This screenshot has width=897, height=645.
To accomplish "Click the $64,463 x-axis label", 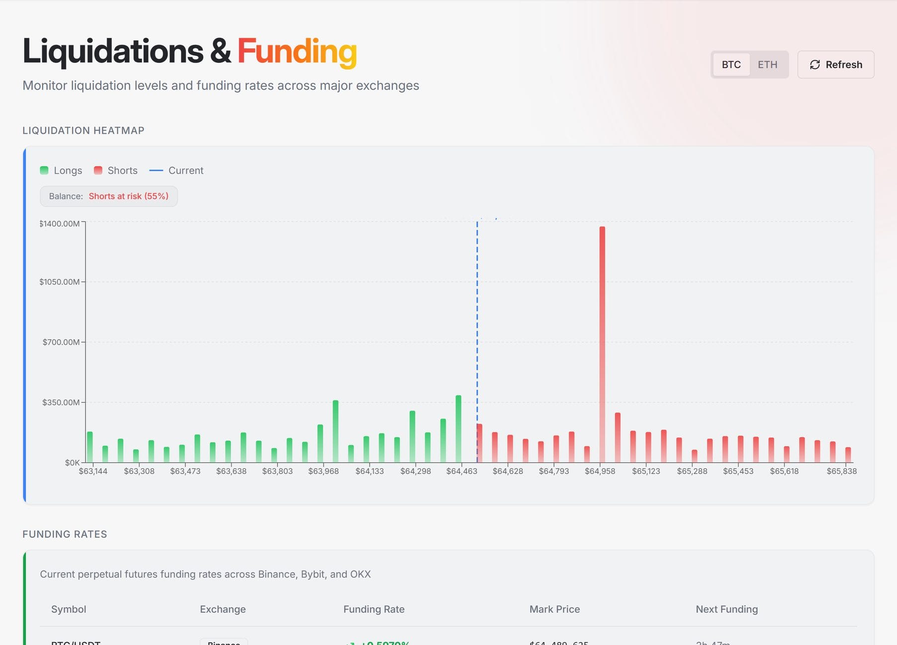I will (x=461, y=471).
